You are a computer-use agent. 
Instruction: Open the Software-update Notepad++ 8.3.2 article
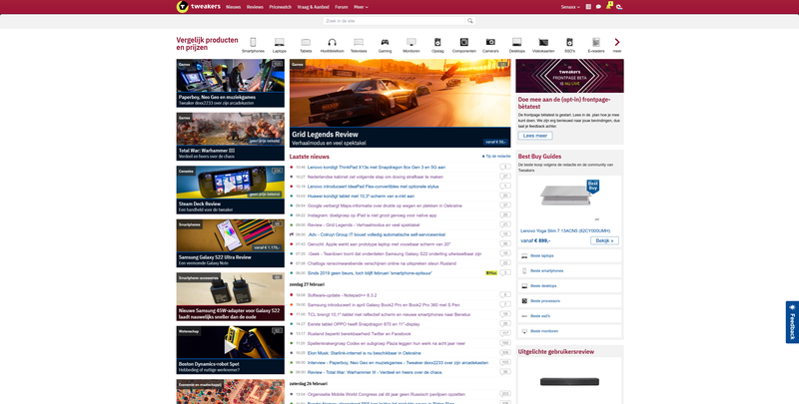[342, 295]
